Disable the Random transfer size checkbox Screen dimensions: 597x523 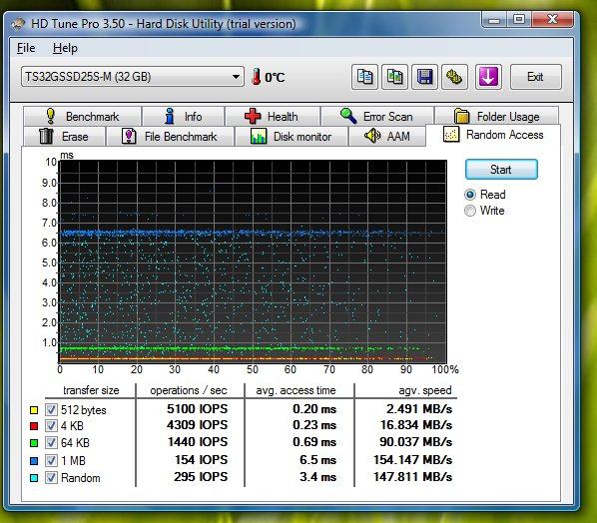51,477
